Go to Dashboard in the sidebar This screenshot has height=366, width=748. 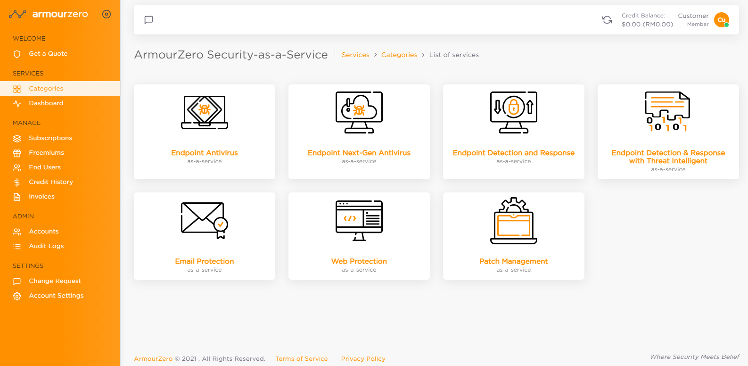point(60,103)
